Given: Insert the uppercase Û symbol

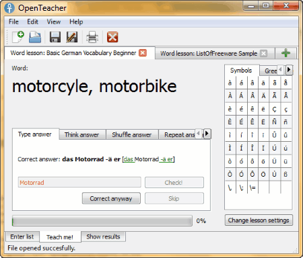Looking at the screenshot, I should (275, 135).
